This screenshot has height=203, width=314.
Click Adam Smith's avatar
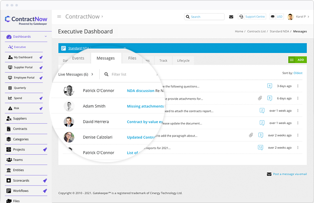click(x=69, y=106)
